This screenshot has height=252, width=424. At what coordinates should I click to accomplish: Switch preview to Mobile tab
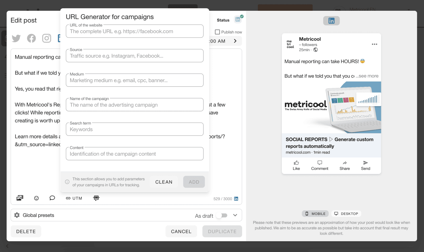315,214
